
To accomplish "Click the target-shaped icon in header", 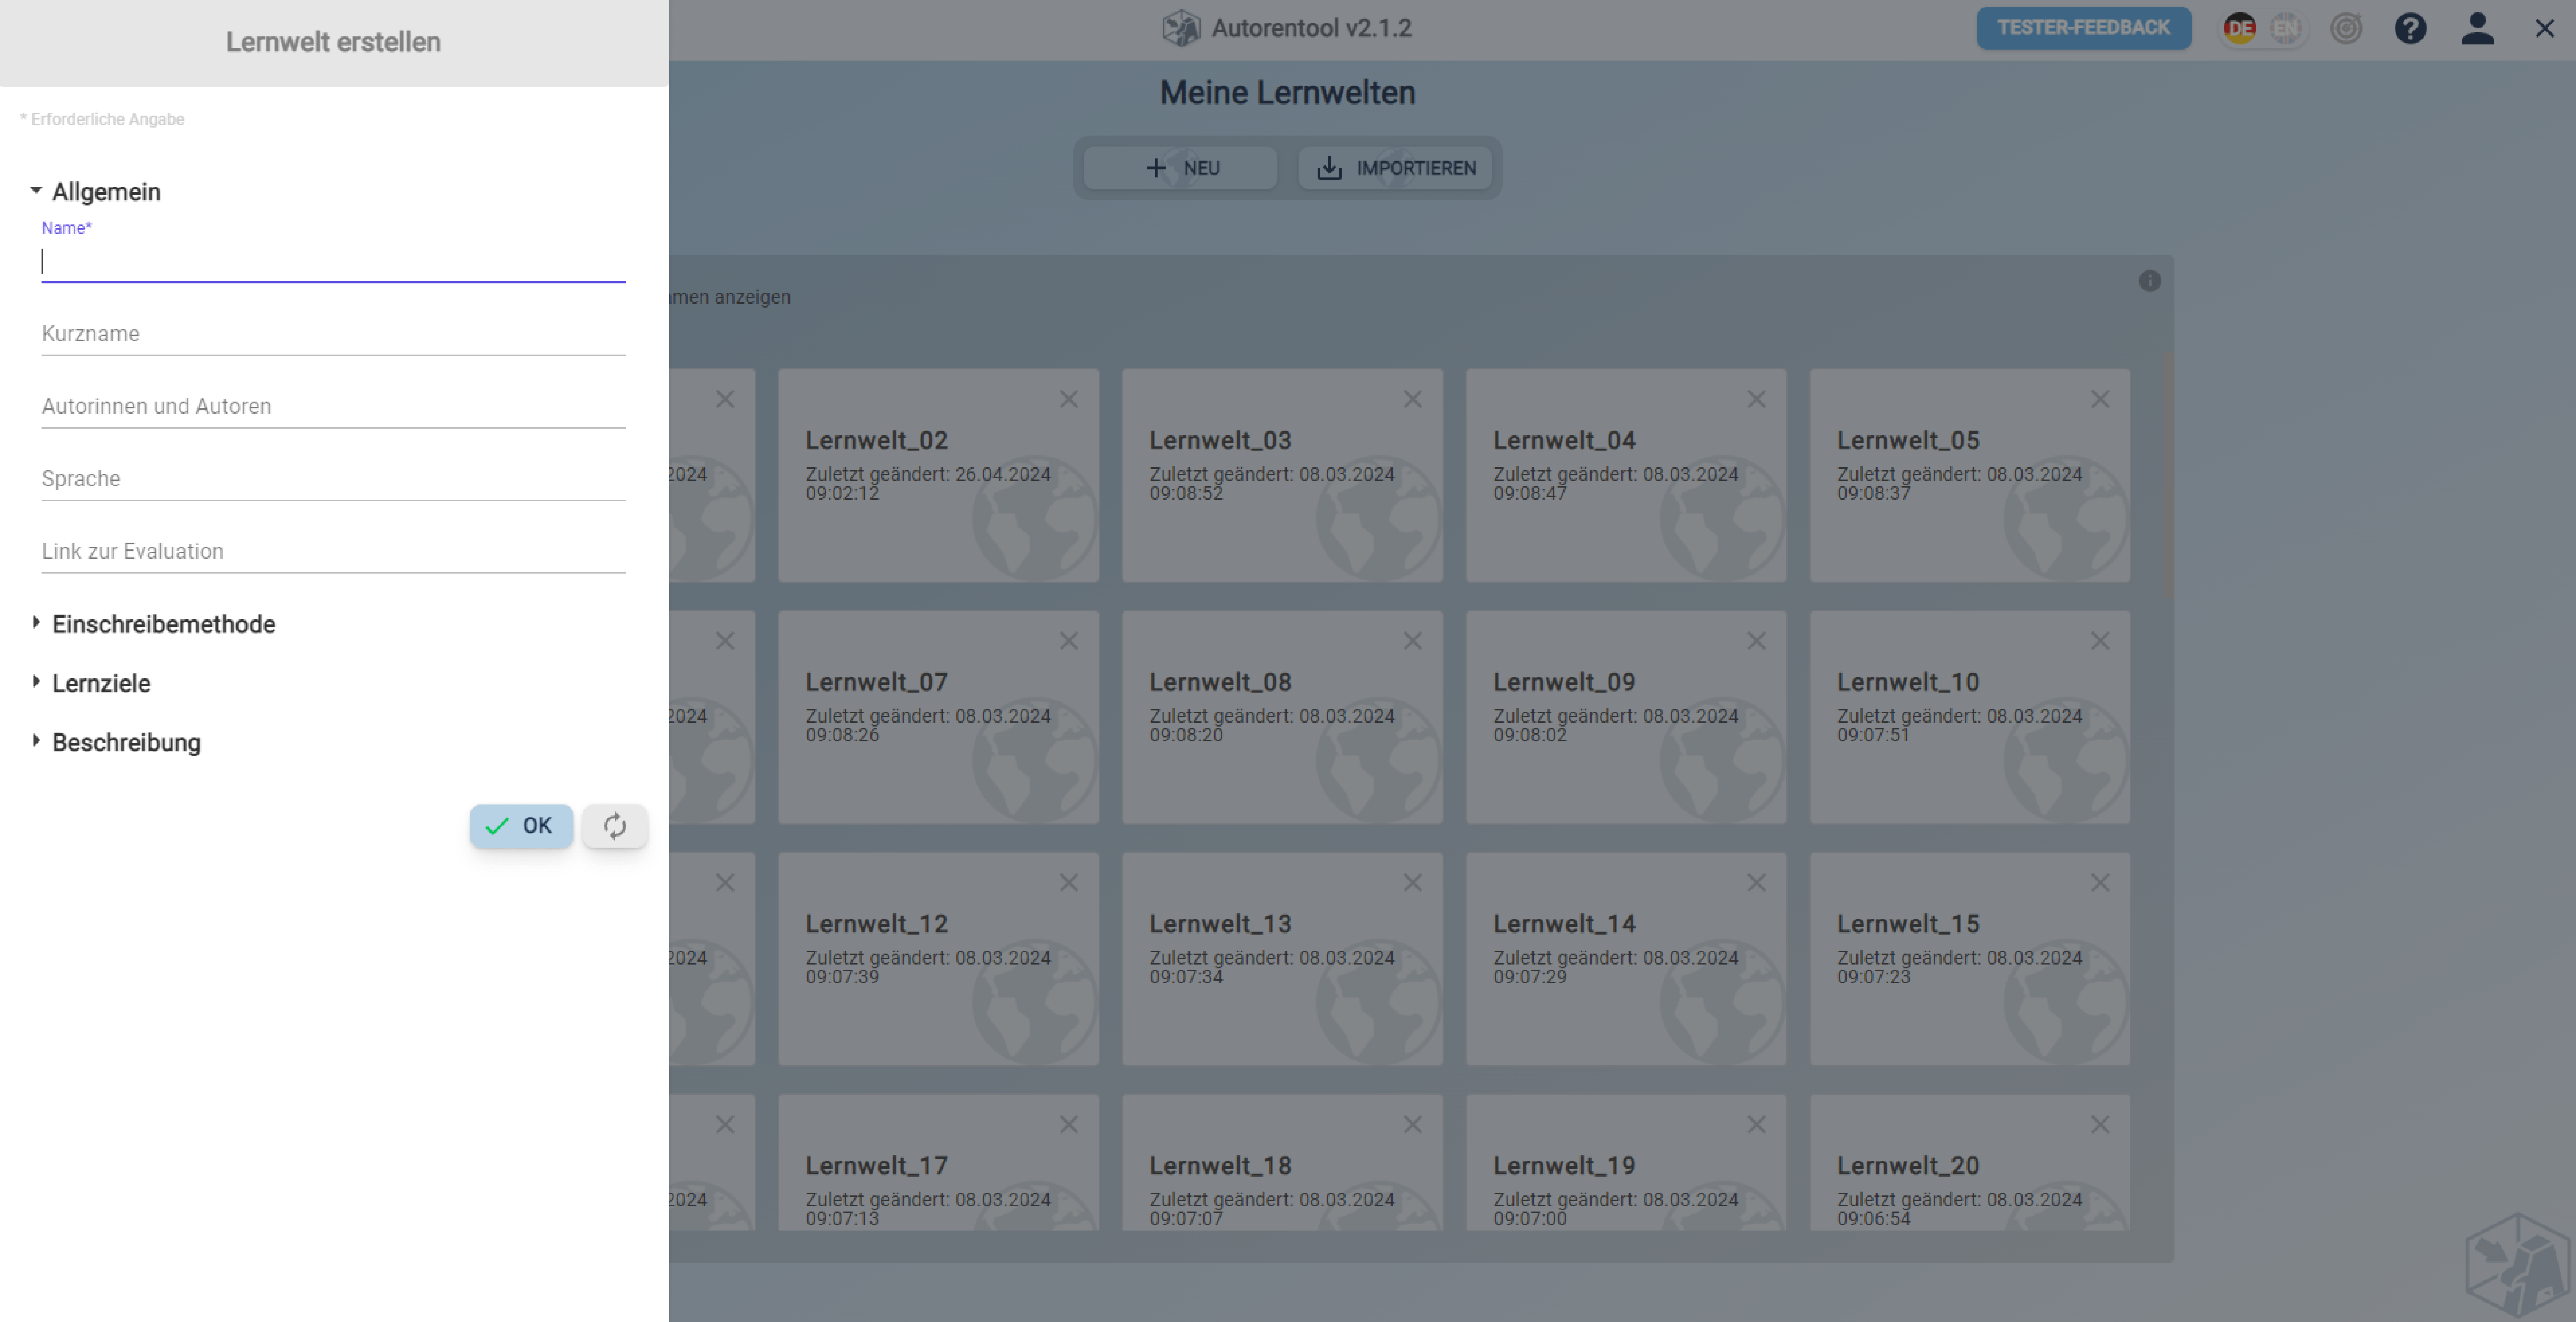I will 2346,28.
